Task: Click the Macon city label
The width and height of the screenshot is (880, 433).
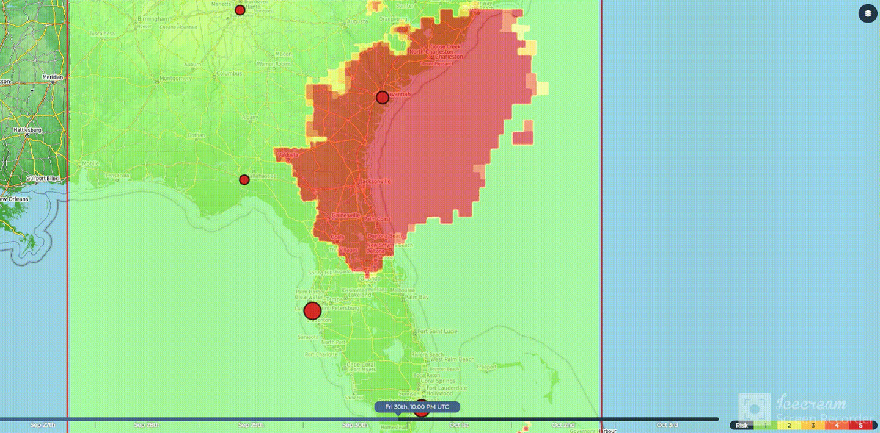Action: pyautogui.click(x=284, y=54)
